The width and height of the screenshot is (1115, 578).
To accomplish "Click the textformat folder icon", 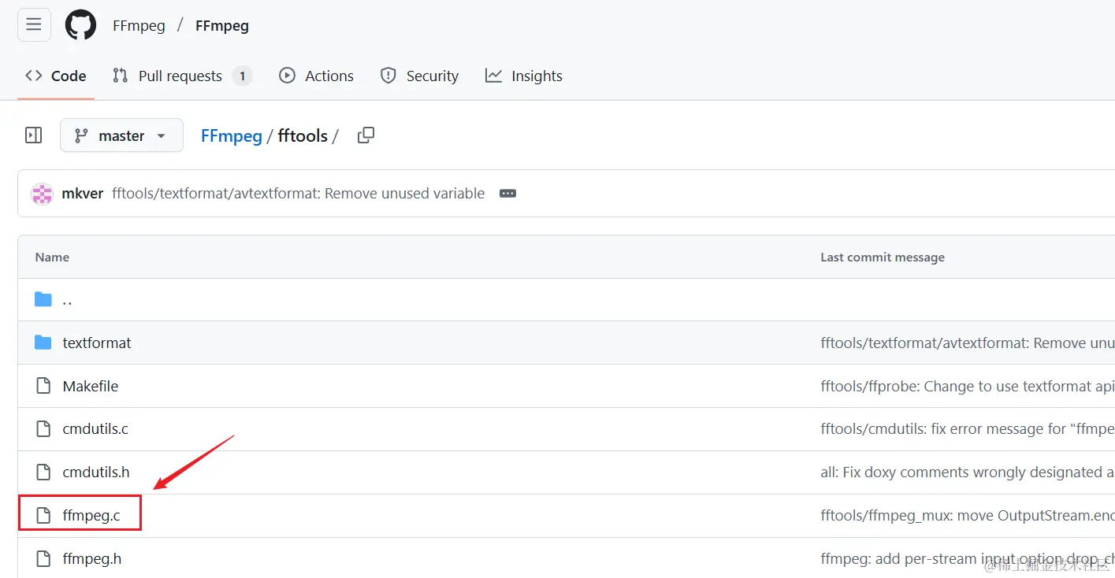I will [x=43, y=343].
